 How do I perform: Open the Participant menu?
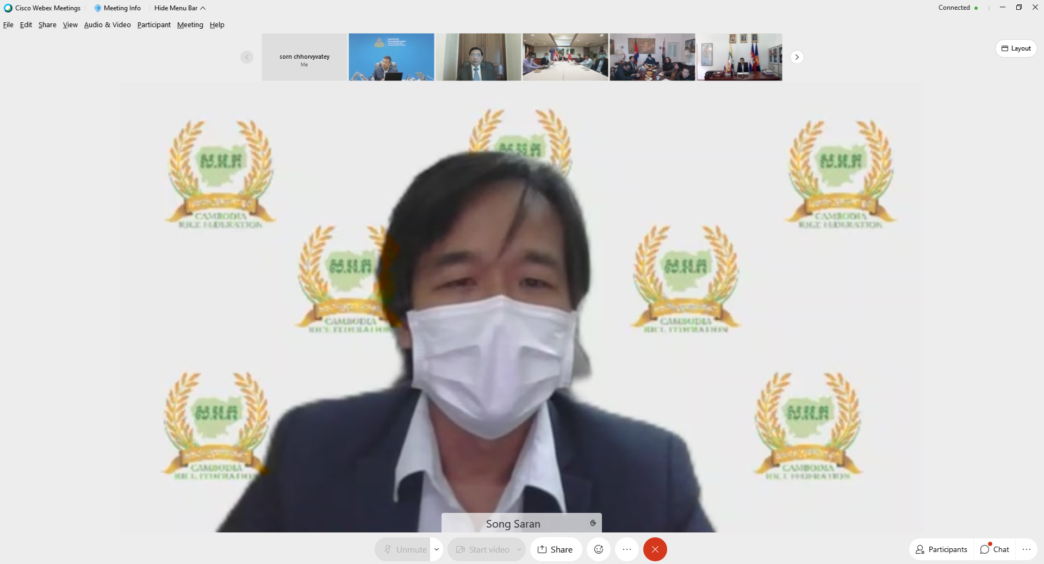tap(154, 25)
